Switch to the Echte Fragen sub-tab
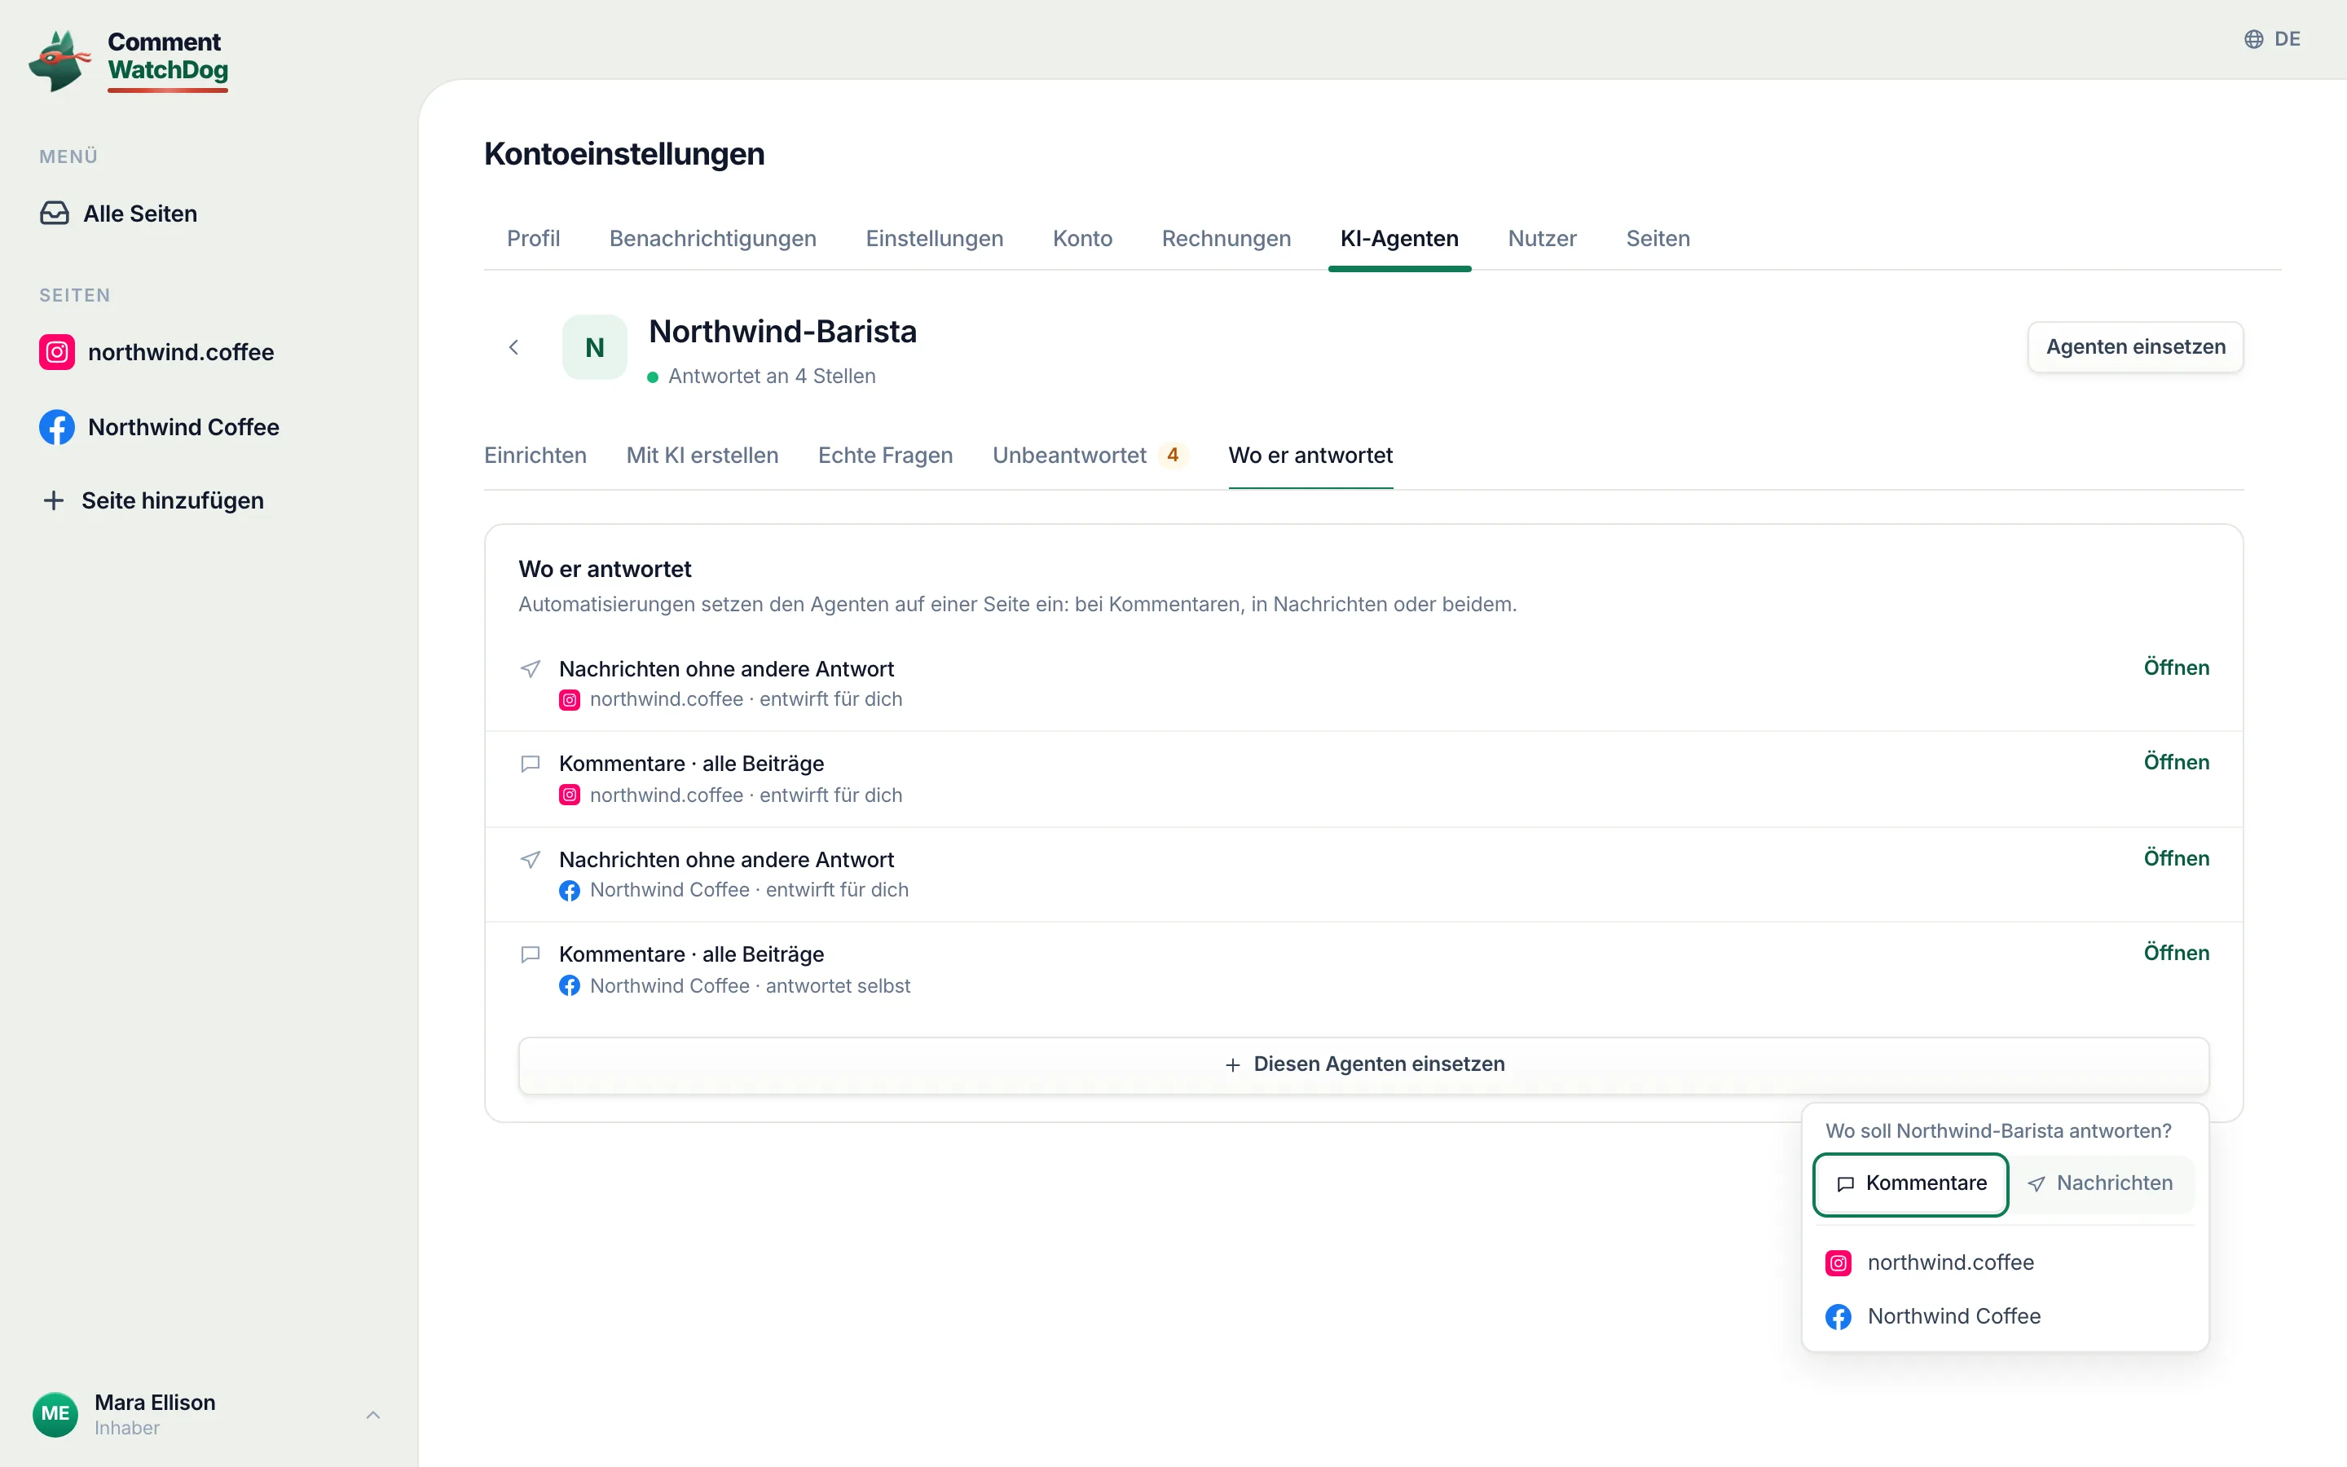The height and width of the screenshot is (1467, 2347). click(x=886, y=455)
